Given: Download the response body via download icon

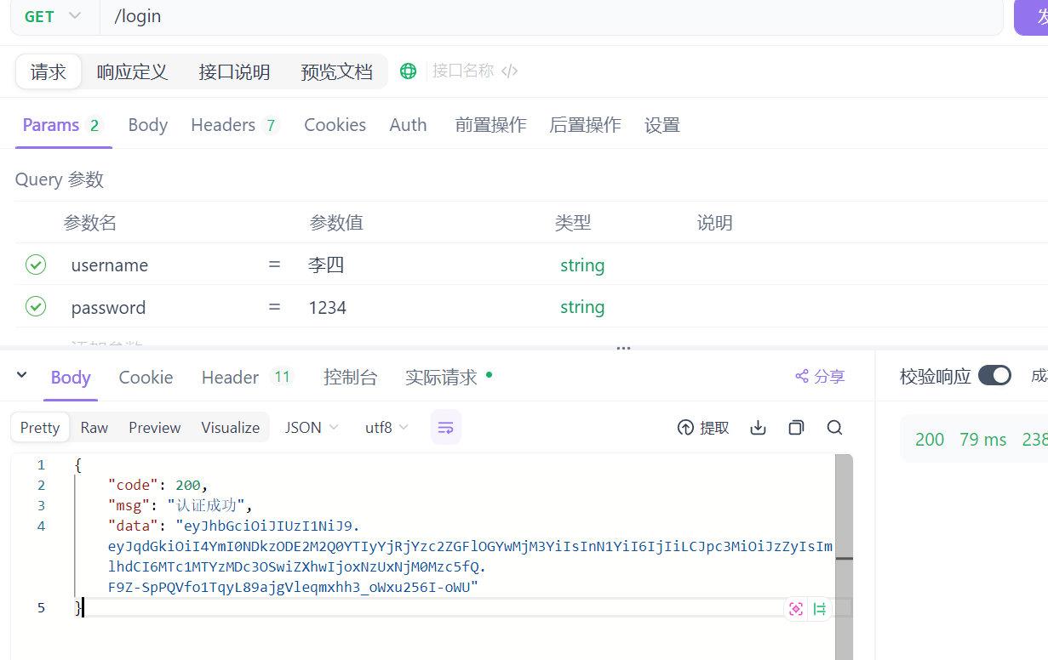Looking at the screenshot, I should (x=758, y=428).
